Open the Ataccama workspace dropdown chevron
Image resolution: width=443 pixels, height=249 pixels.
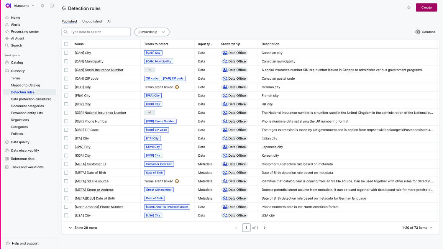click(33, 6)
